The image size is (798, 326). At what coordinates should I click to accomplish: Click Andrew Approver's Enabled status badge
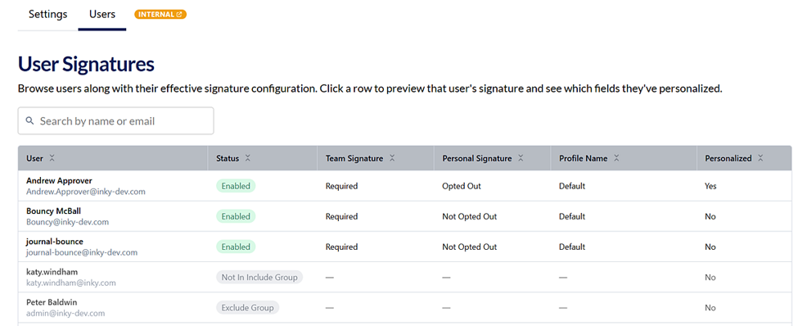[x=236, y=186]
